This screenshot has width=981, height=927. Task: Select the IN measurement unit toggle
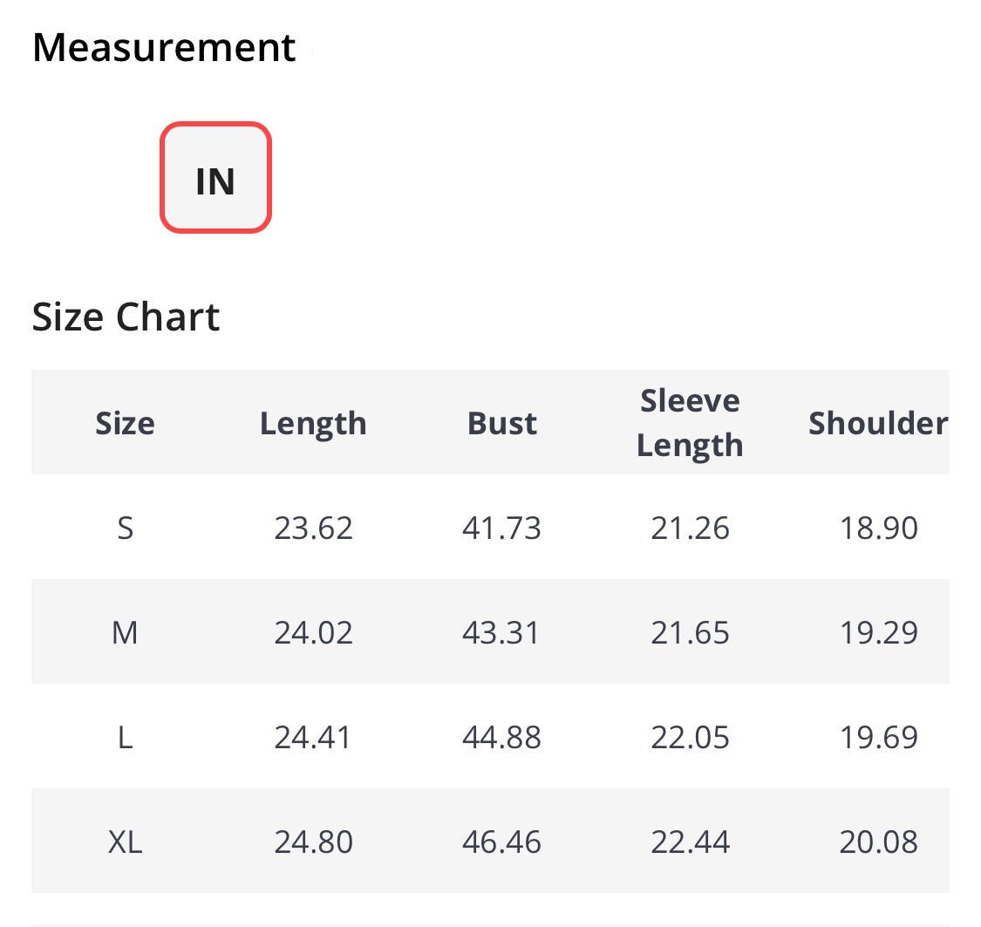[215, 178]
